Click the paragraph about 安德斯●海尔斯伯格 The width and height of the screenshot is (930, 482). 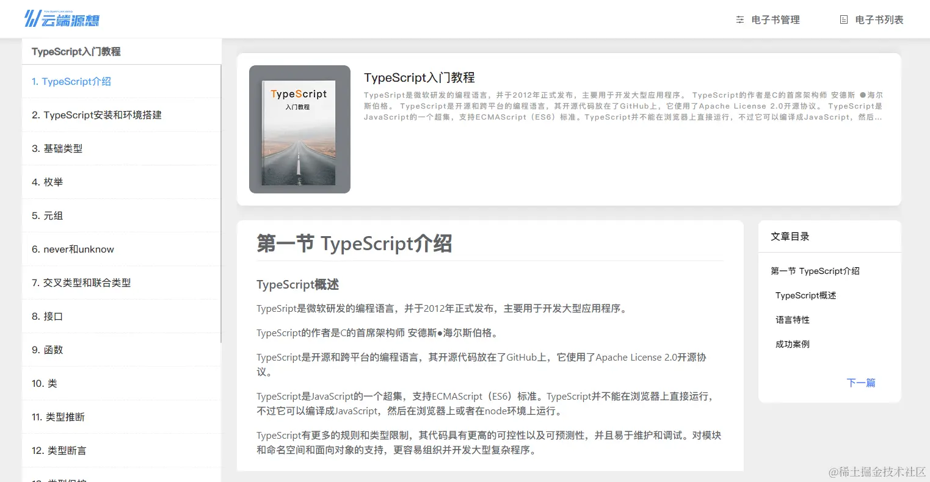tap(379, 333)
